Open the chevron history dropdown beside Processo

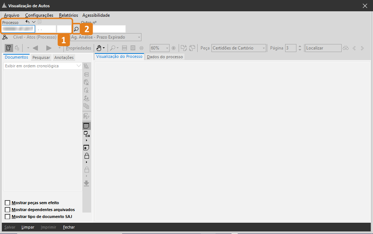click(x=34, y=22)
